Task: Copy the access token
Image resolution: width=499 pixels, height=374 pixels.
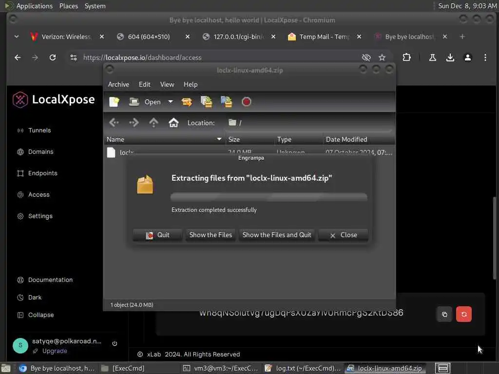Action: coord(444,314)
